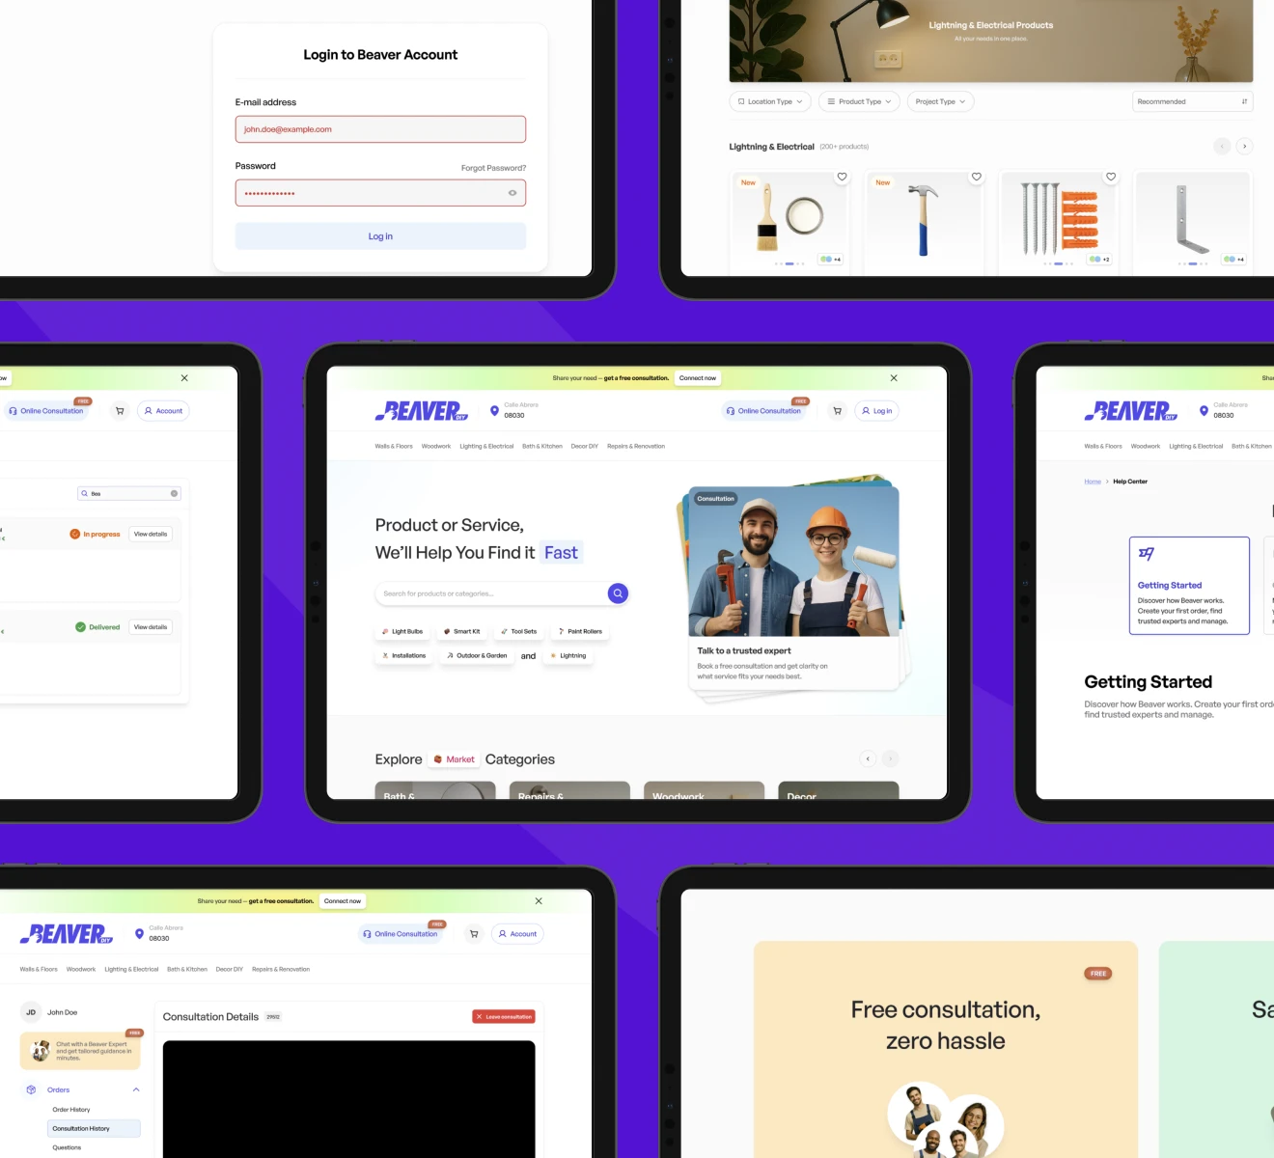The width and height of the screenshot is (1274, 1158).
Task: Open the Recommended sort dropdown
Action: point(1192,101)
